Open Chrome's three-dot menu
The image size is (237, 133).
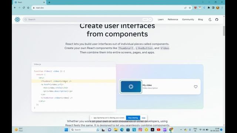pyautogui.click(x=222, y=8)
